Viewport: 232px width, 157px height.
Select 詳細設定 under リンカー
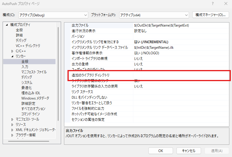(28, 104)
